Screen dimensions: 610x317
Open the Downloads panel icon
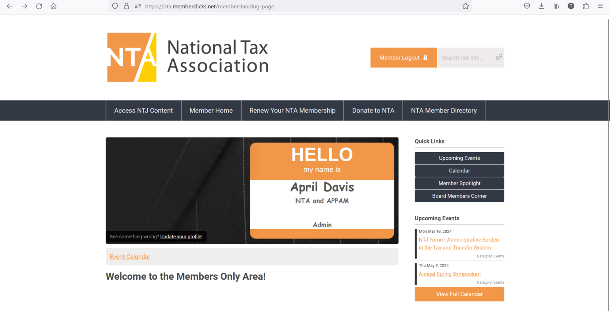click(x=541, y=6)
